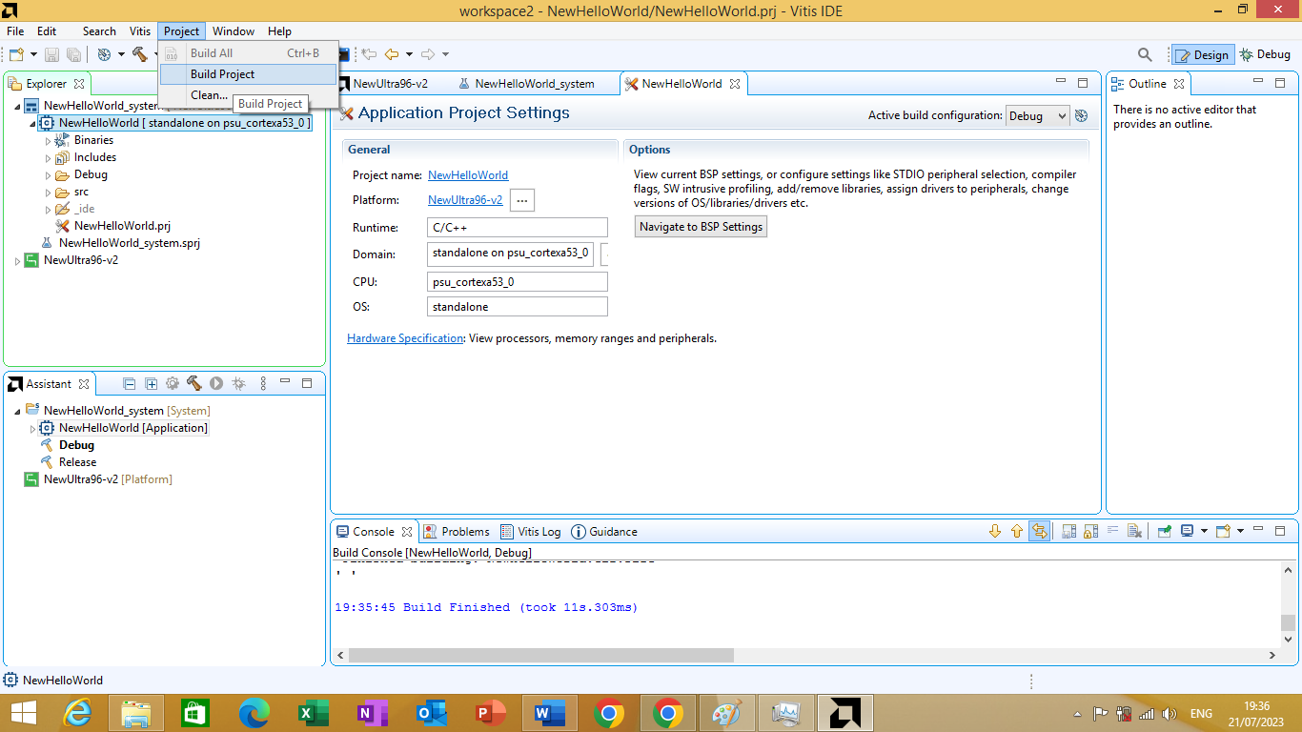
Task: Collapse all in Assistant view
Action: [x=130, y=383]
